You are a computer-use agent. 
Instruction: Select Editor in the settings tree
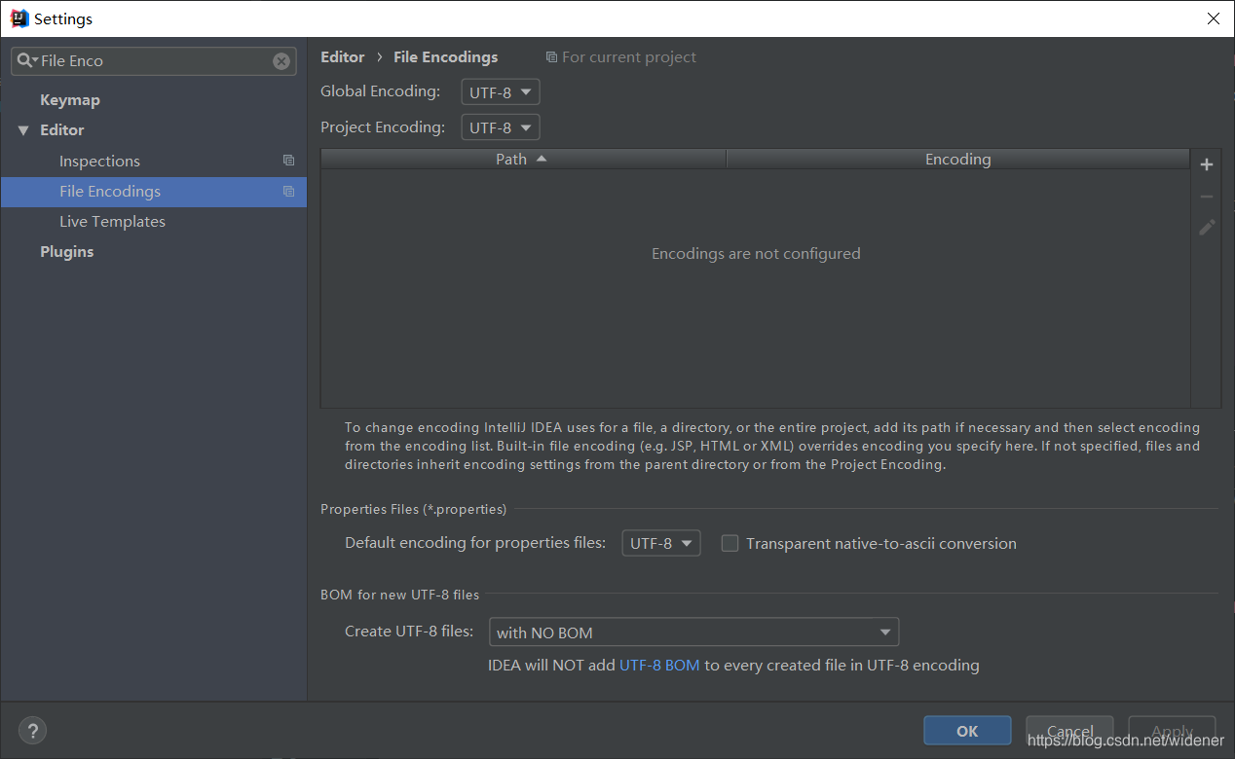point(62,130)
